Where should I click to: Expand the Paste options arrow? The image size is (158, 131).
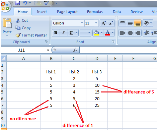pos(7,36)
